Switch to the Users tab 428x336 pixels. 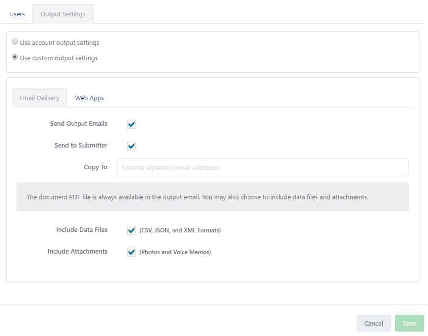(17, 14)
